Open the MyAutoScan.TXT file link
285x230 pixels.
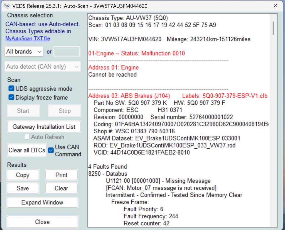(28, 38)
